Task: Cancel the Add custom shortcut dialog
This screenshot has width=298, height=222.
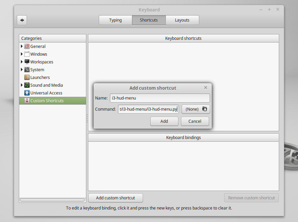Action: pos(195,121)
